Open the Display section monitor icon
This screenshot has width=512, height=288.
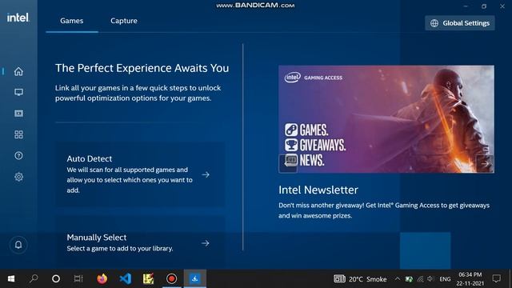pos(18,93)
